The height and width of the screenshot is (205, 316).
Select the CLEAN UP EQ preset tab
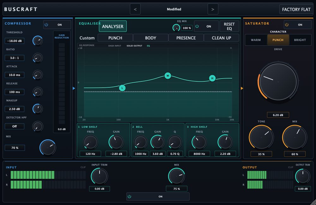pyautogui.click(x=222, y=38)
